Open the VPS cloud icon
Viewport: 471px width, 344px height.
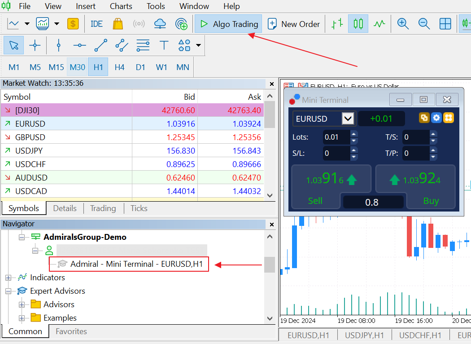tap(160, 24)
